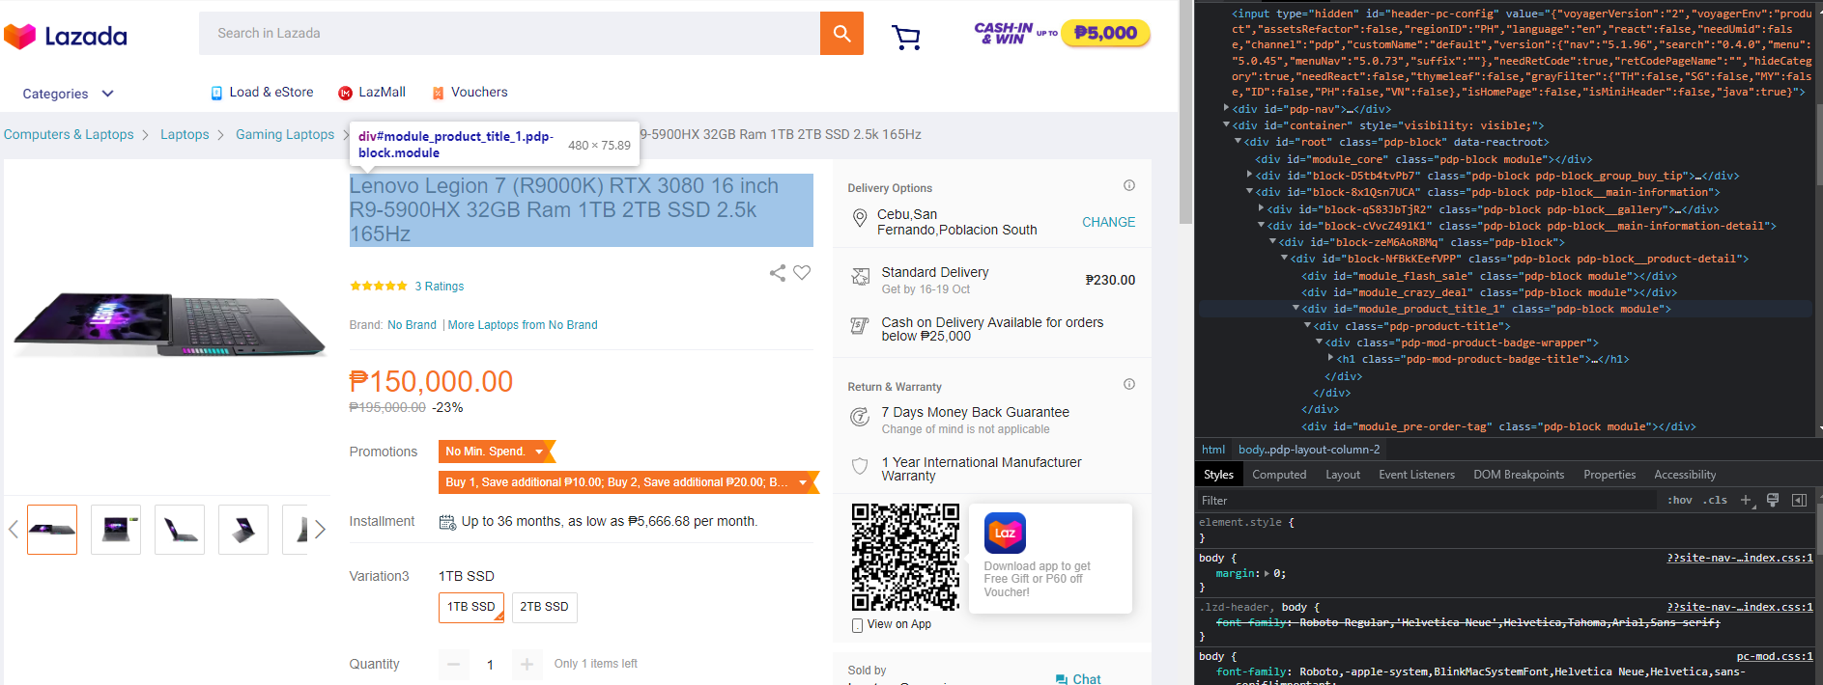Click the orange search magnifier button
Screen dimensions: 1823x685
coord(841,34)
